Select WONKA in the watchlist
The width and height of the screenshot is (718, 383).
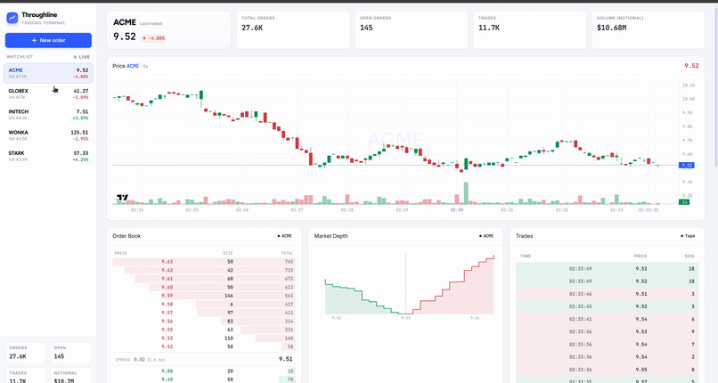pos(48,135)
